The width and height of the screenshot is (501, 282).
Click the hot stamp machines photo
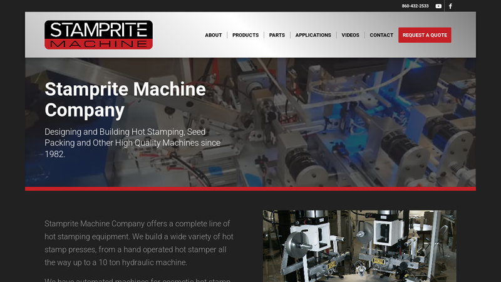coord(359,246)
